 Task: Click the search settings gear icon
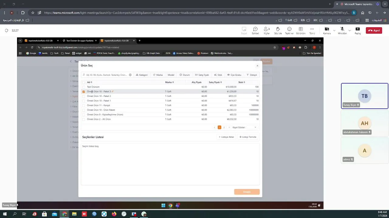click(x=130, y=75)
